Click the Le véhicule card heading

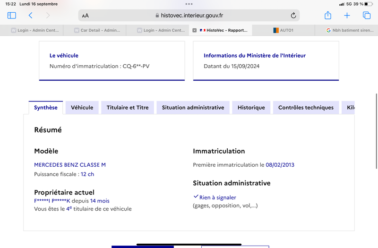[64, 55]
